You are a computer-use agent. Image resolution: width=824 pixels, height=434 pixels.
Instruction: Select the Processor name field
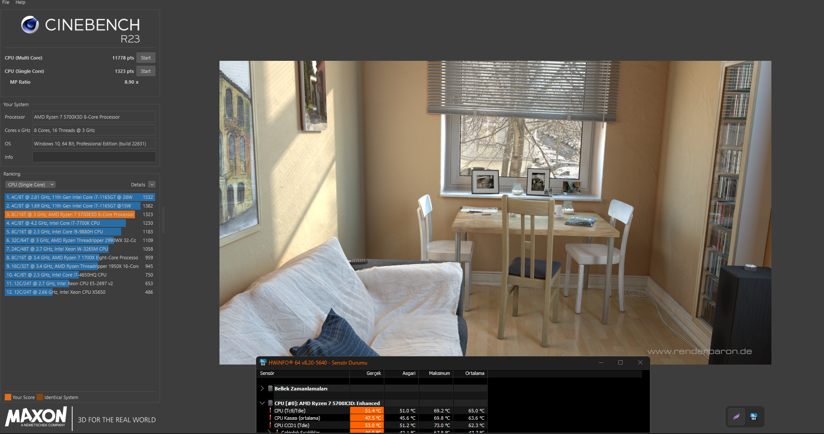(x=94, y=117)
